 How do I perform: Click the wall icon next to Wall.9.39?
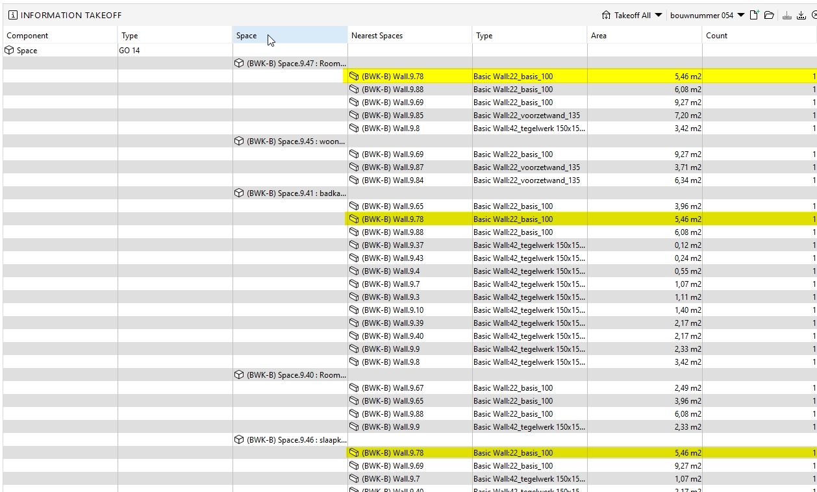click(354, 323)
